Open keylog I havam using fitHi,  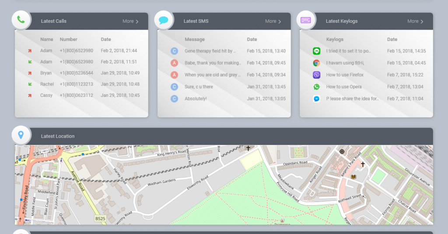tap(345, 63)
